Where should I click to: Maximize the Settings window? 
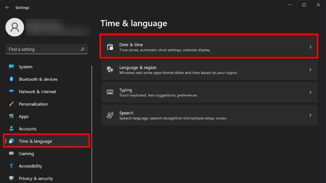[x=304, y=5]
